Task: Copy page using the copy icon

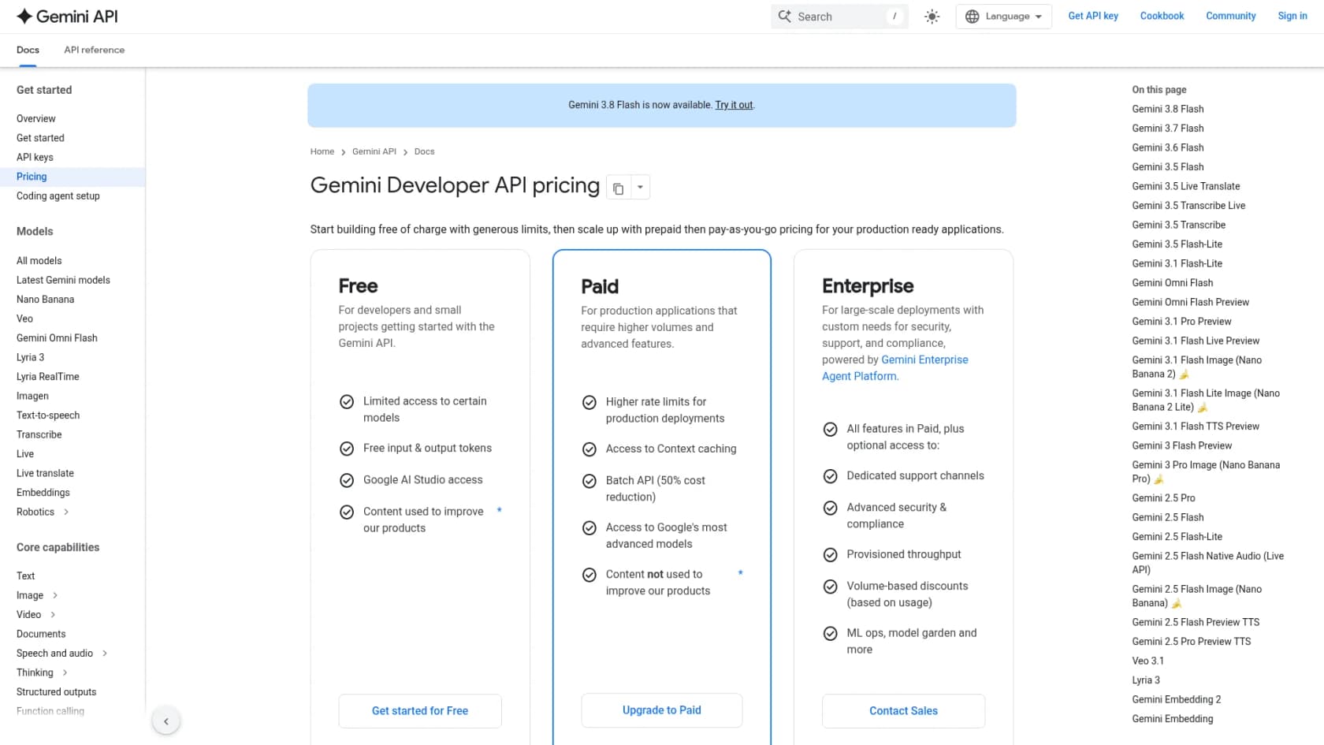Action: point(619,188)
